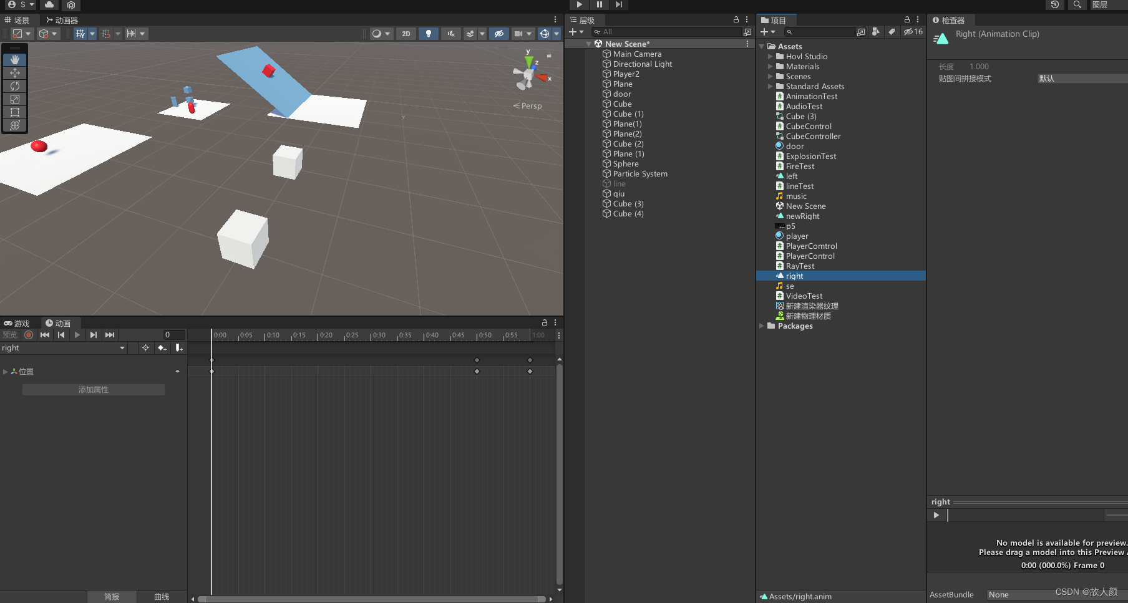The width and height of the screenshot is (1128, 603).
Task: Add an animation event with the marker-plus icon
Action: 179,348
